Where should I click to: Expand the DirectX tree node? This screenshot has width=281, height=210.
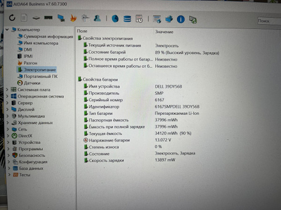[8, 136]
